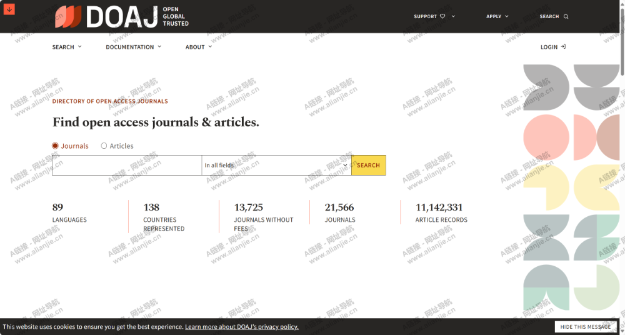
Task: Click HIDE THIS MESSAGE button
Action: coord(586,327)
